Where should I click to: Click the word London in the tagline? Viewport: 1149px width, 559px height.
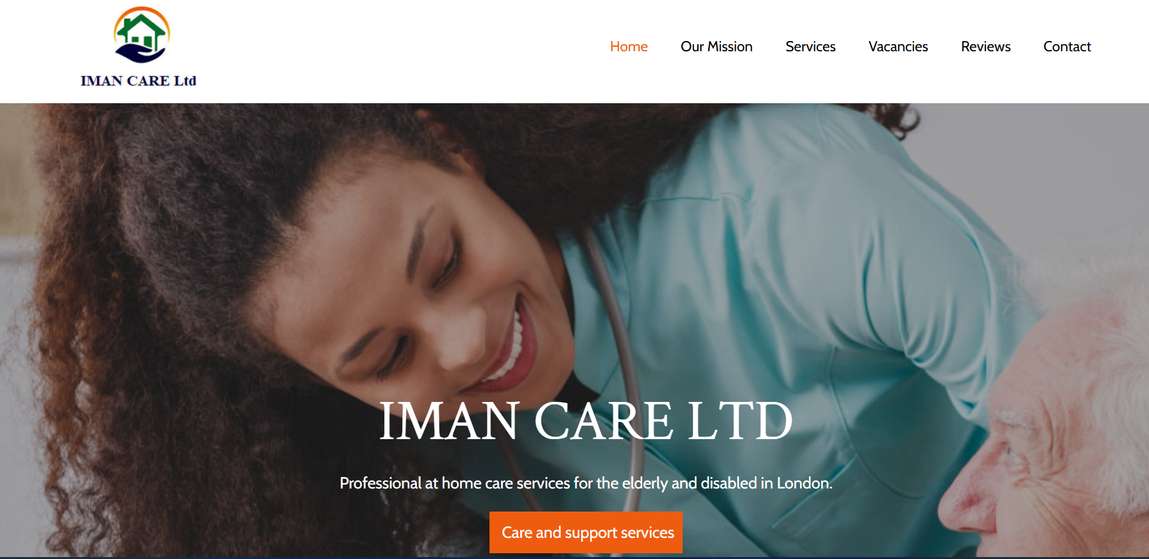(x=804, y=483)
